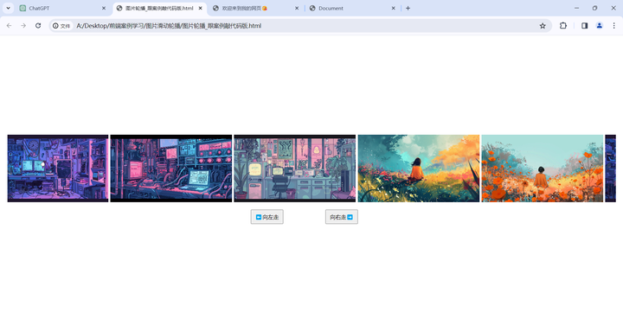Switch to the ChatGPT tab
The width and height of the screenshot is (623, 331).
coord(63,9)
